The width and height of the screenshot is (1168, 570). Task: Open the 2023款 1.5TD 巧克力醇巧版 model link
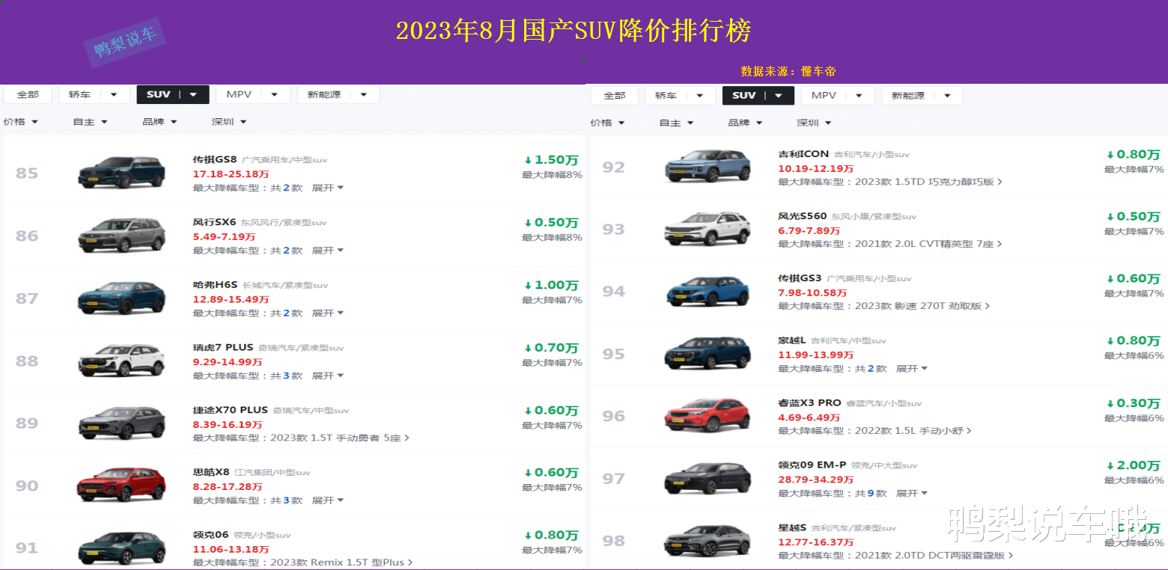click(x=928, y=182)
